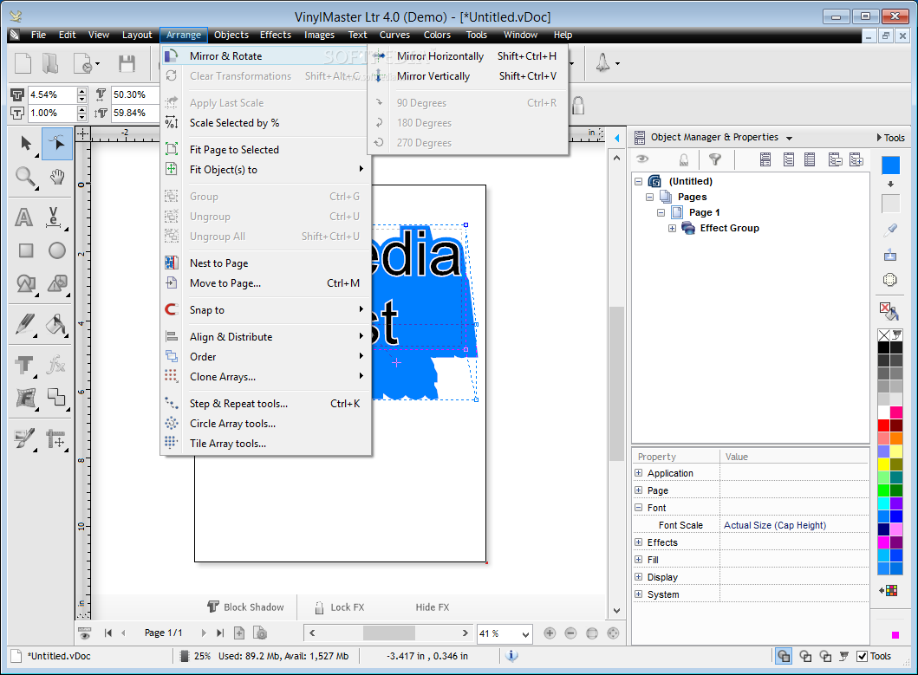Click the Actual Size (Cap Height) value

point(775,525)
